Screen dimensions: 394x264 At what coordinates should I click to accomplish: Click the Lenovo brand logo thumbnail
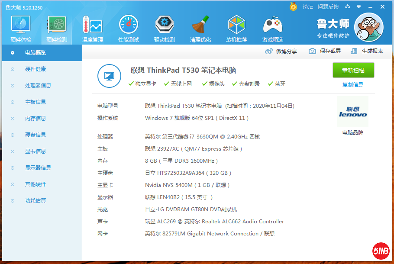point(352,112)
